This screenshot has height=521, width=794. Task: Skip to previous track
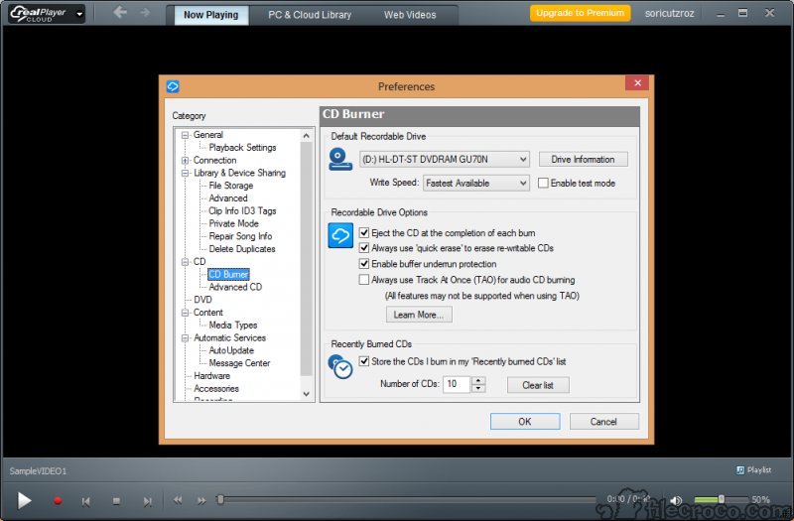(85, 501)
